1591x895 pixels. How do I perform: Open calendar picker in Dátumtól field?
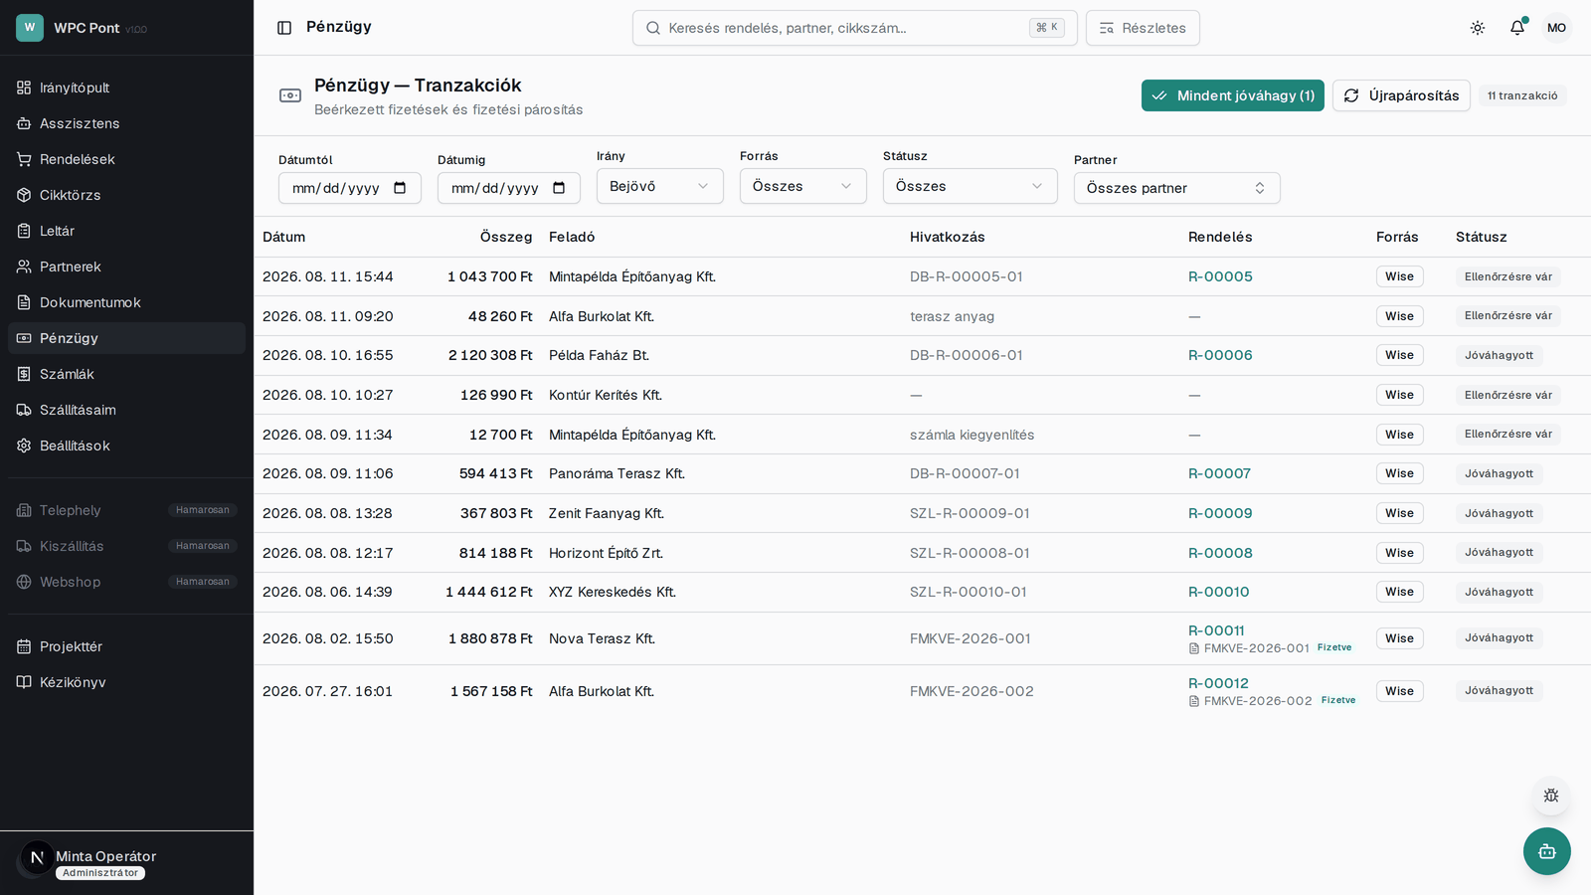(x=400, y=188)
